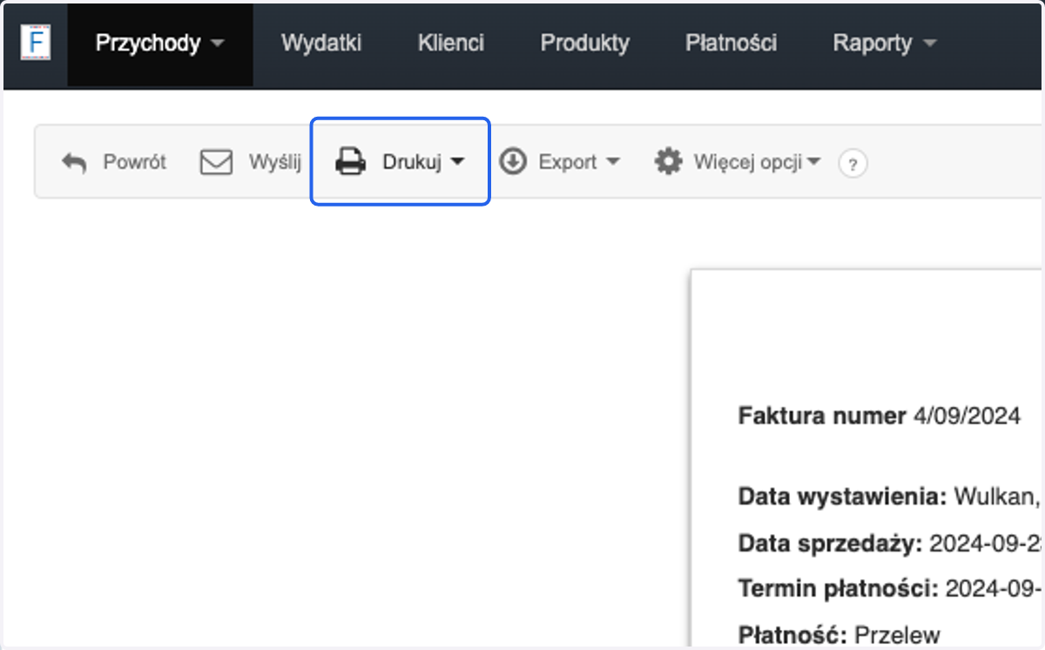Expand the Drukuj dropdown arrow
This screenshot has height=650, width=1045.
pos(458,163)
